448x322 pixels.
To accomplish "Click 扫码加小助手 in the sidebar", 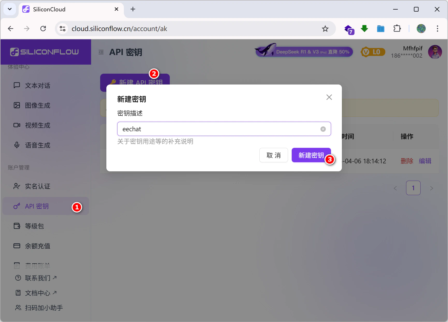I will pos(39,308).
